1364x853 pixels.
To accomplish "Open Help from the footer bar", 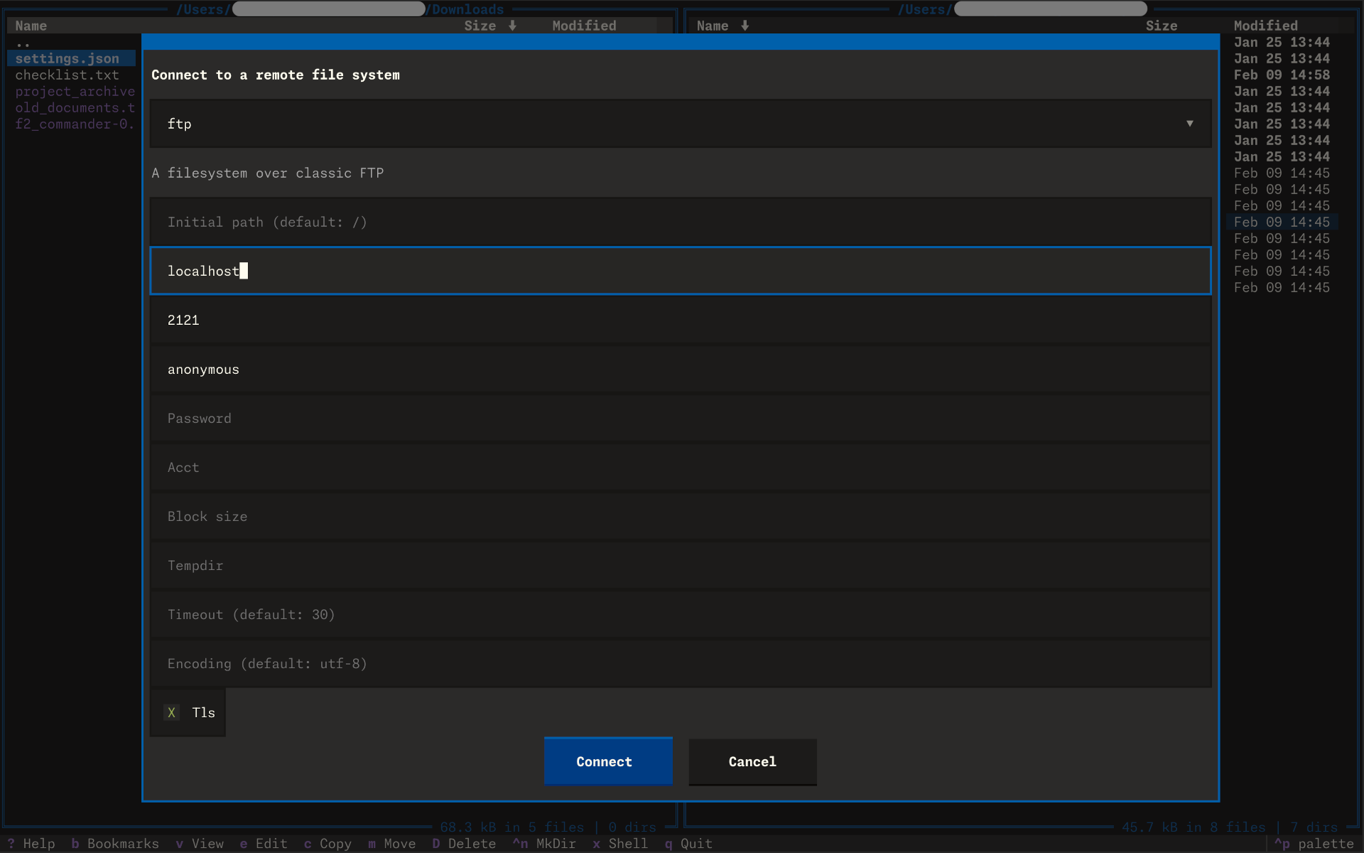I will (31, 844).
